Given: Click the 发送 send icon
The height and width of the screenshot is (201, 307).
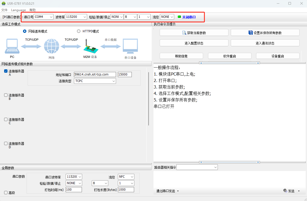Looking at the screenshot, I should pyautogui.click(x=285, y=191).
